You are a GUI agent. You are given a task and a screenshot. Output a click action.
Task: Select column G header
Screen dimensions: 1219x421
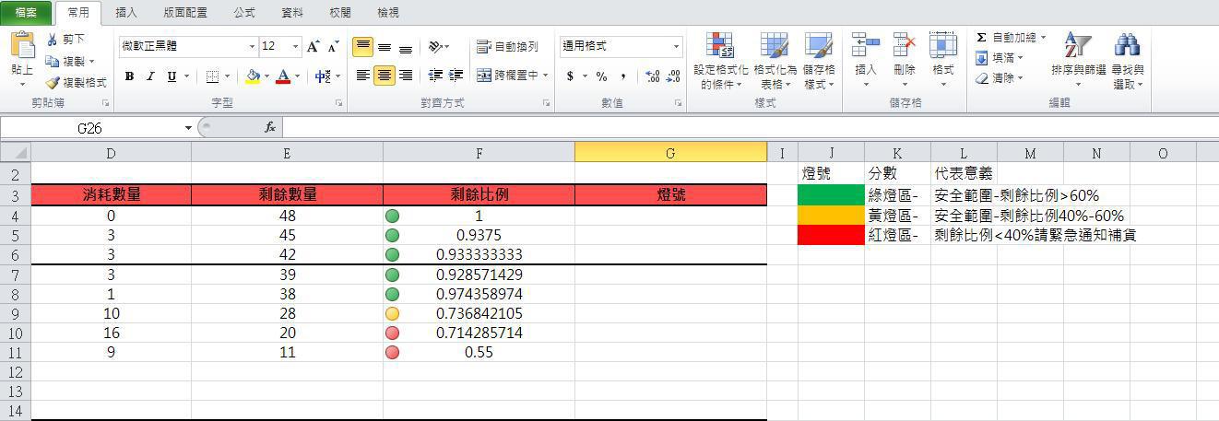(x=670, y=153)
